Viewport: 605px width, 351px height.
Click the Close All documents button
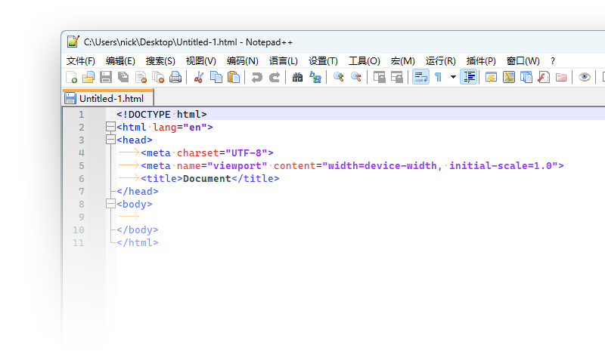click(x=158, y=77)
